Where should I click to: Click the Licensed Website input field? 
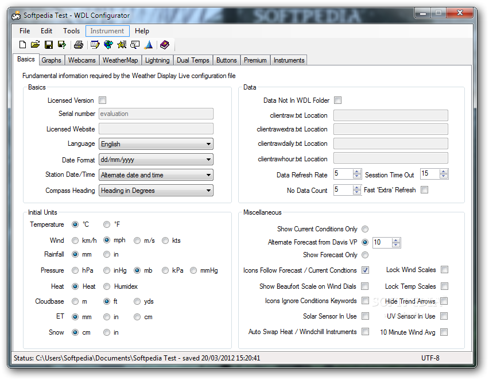coord(156,129)
